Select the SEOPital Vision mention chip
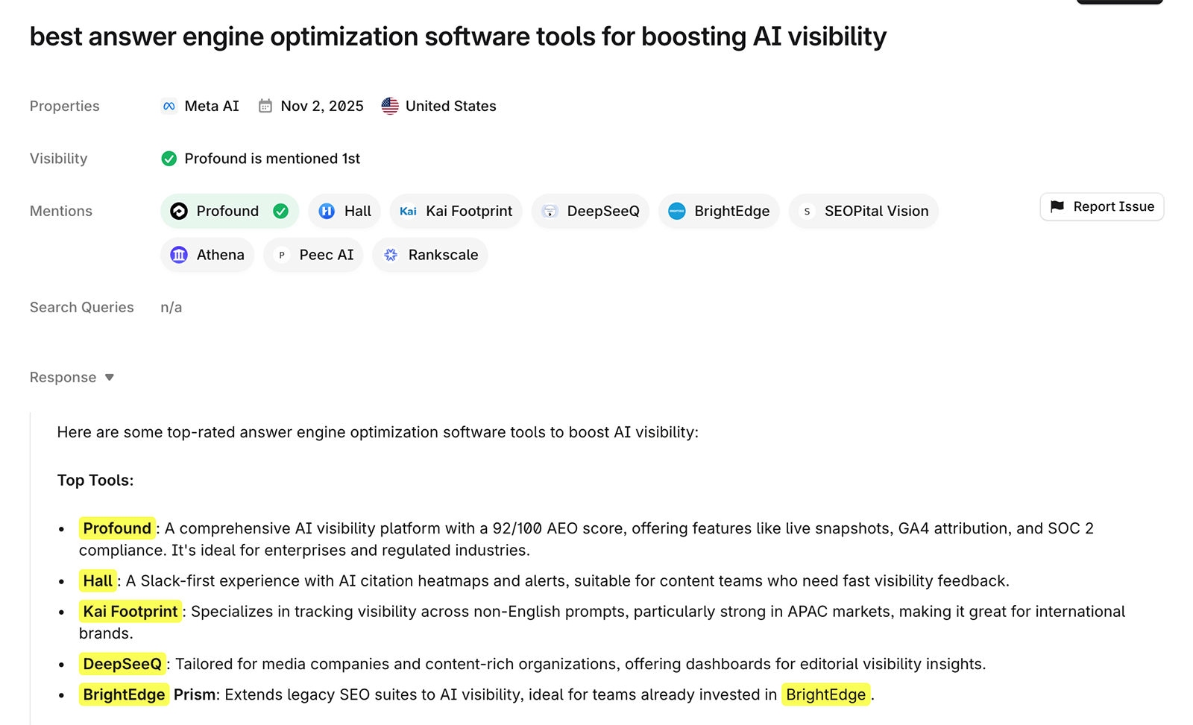1193x725 pixels. [863, 211]
